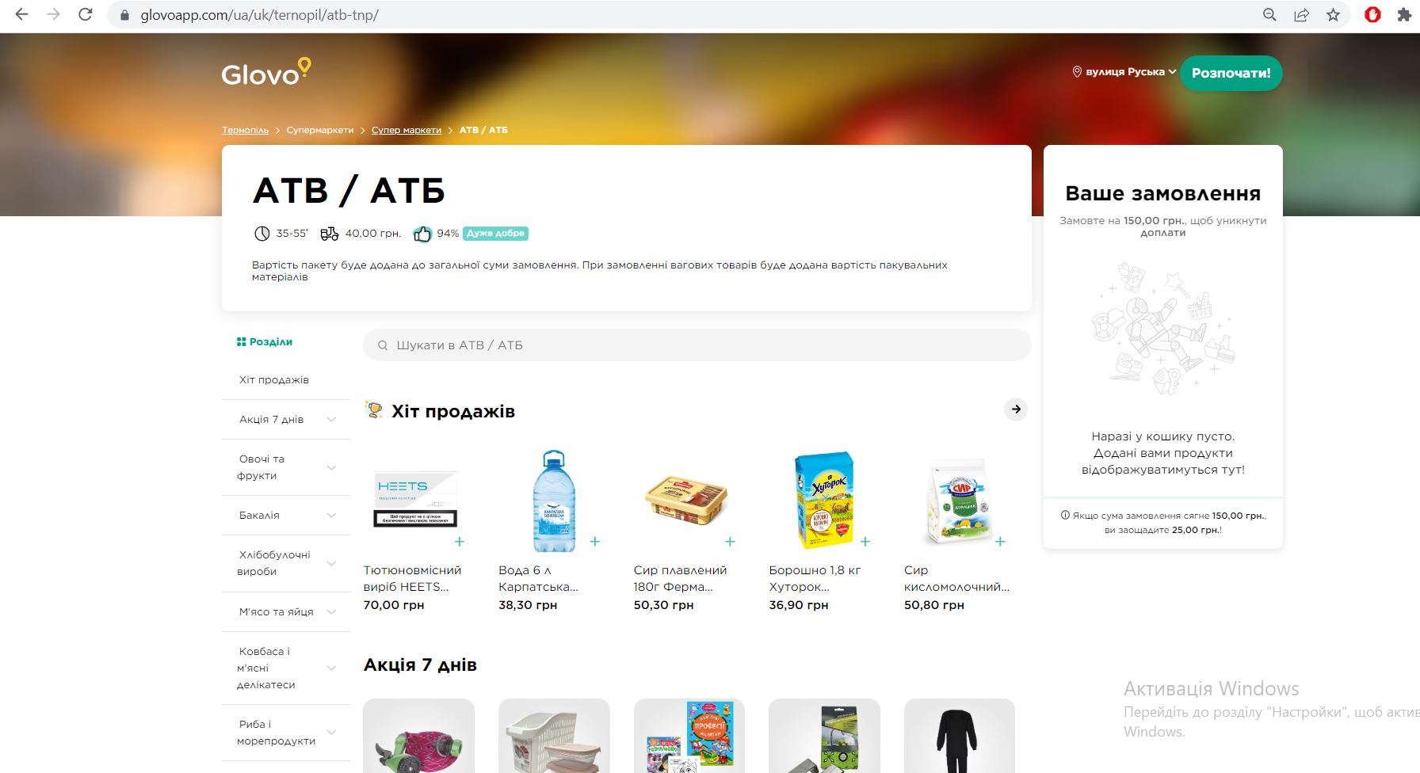Image resolution: width=1420 pixels, height=773 pixels.
Task: Open the Борошно Хуторок product image
Action: tap(824, 501)
